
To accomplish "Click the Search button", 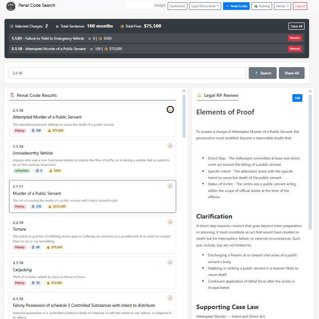I will [263, 73].
